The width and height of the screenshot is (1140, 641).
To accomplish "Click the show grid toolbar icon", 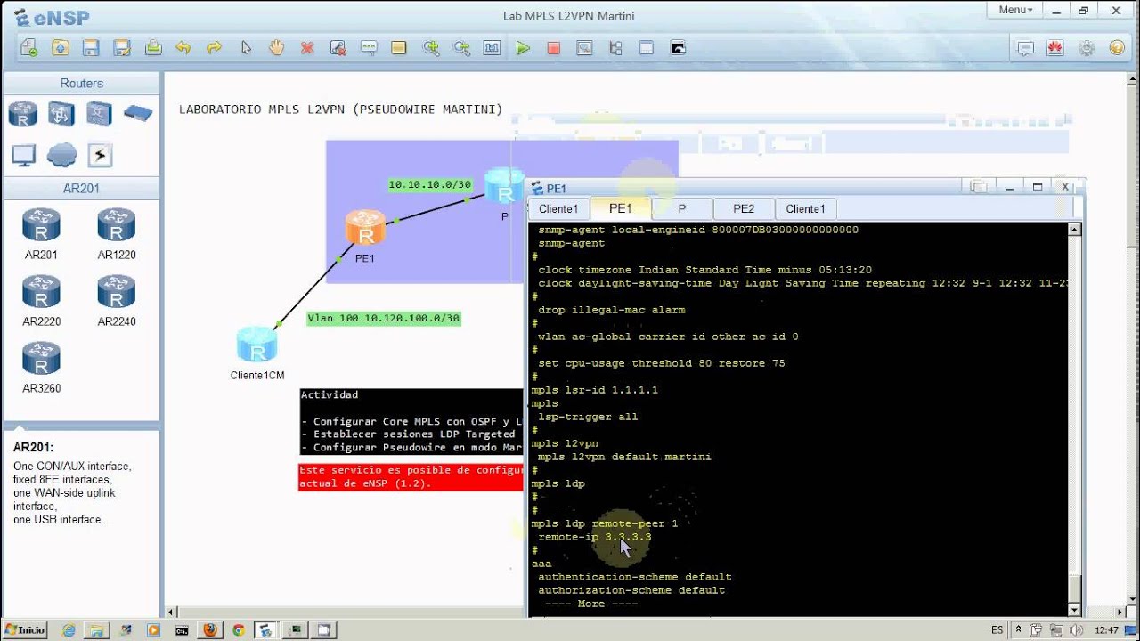I will click(x=647, y=48).
